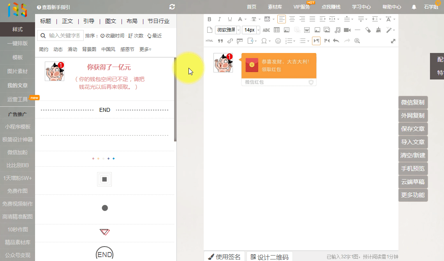Insert blockquote icon
The width and height of the screenshot is (444, 261).
tap(220, 41)
